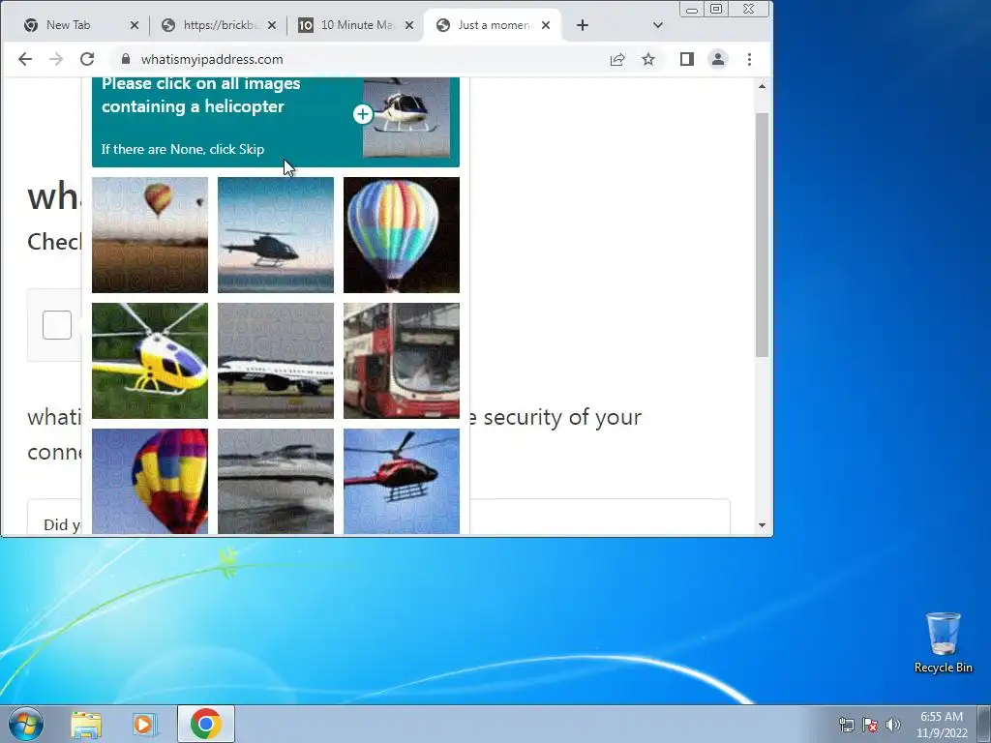Viewport: 991px width, 743px height.
Task: Expand the tab search chevron
Action: tap(658, 25)
